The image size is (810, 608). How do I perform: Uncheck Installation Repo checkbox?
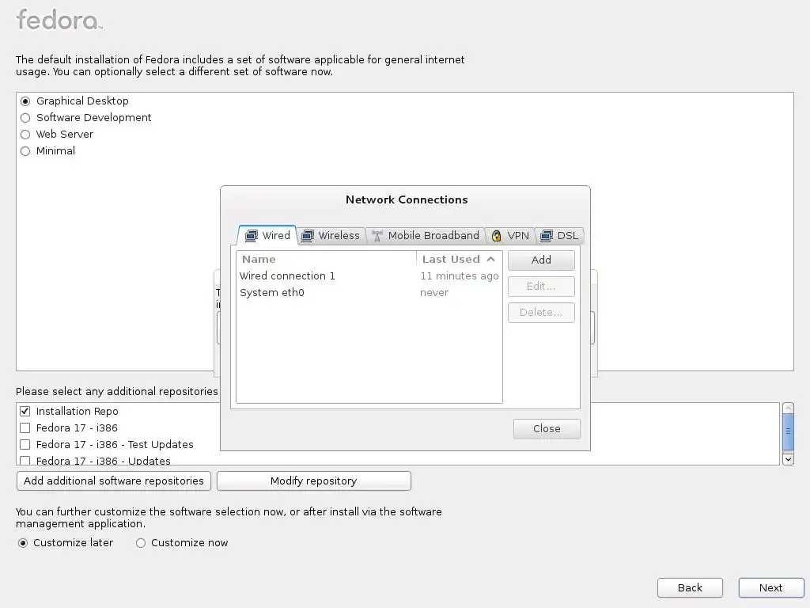click(x=25, y=412)
